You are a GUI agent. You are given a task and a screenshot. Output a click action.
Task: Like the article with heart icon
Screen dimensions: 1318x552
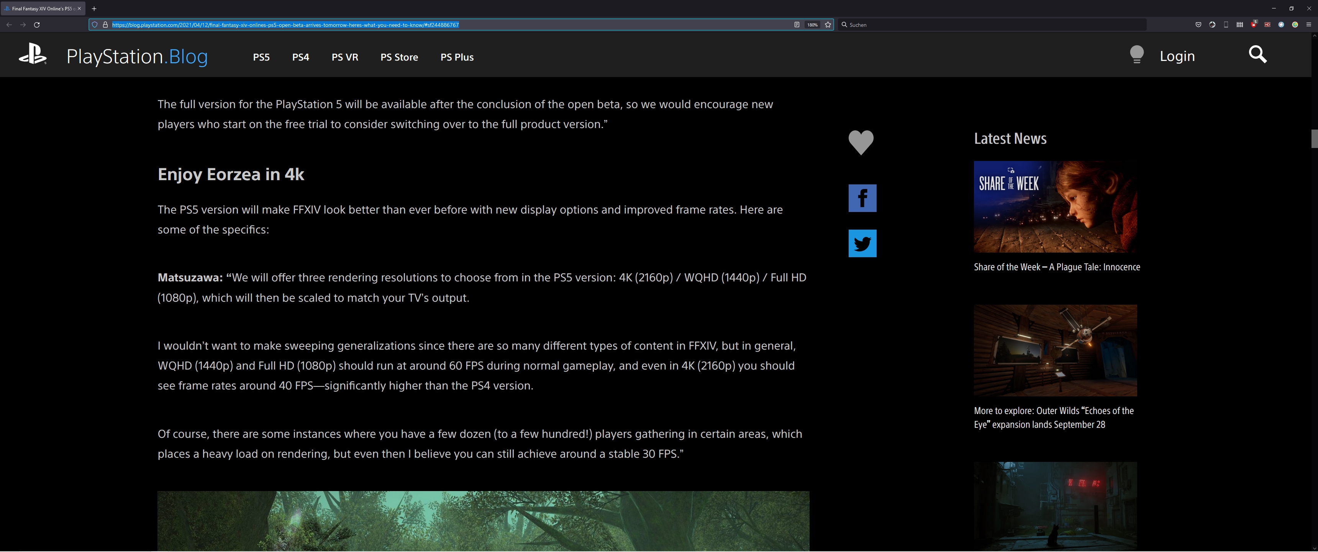point(861,142)
